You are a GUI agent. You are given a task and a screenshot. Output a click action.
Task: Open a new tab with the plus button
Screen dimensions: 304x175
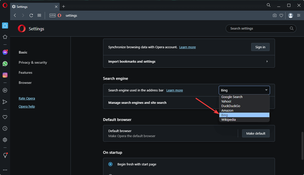(63, 6)
